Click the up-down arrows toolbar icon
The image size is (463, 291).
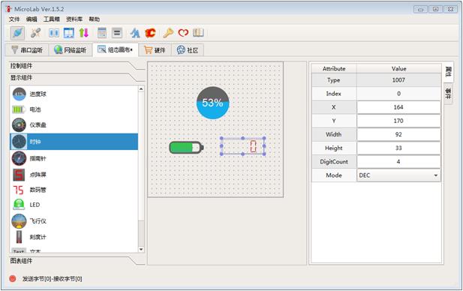(x=83, y=33)
